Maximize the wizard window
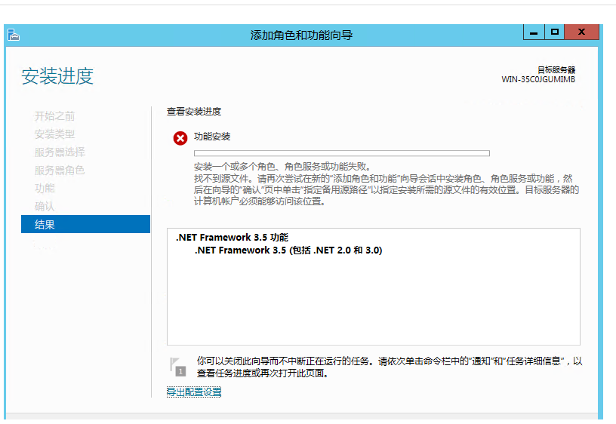 pyautogui.click(x=555, y=32)
